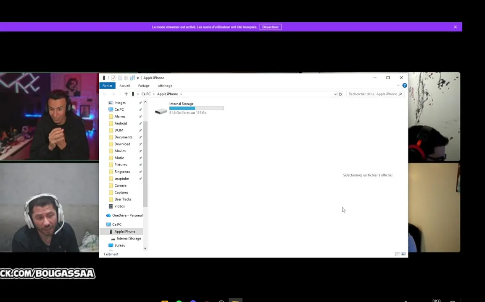This screenshot has width=485, height=302.
Task: Open the Fichier menu
Action: (x=107, y=86)
